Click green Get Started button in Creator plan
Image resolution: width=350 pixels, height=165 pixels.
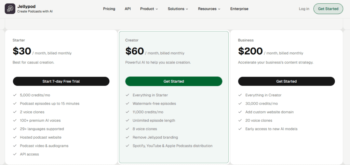[174, 81]
